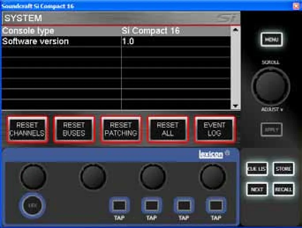Click the list scrollbar down arrow
This screenshot has height=228, width=302.
[235, 106]
